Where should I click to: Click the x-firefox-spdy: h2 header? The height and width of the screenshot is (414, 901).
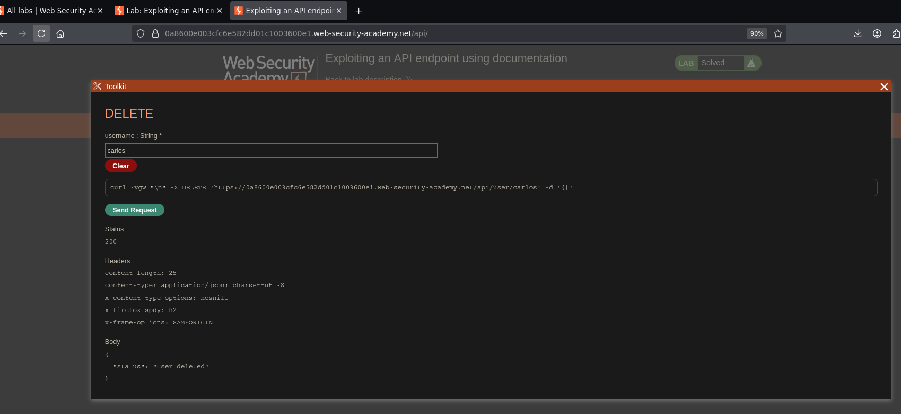point(141,310)
